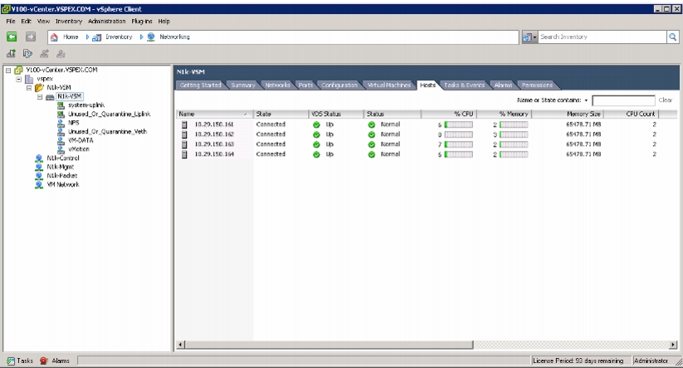Viewport: 683px width, 368px height.
Task: Click Normal status icon for 10.29.150.163
Action: [x=372, y=144]
